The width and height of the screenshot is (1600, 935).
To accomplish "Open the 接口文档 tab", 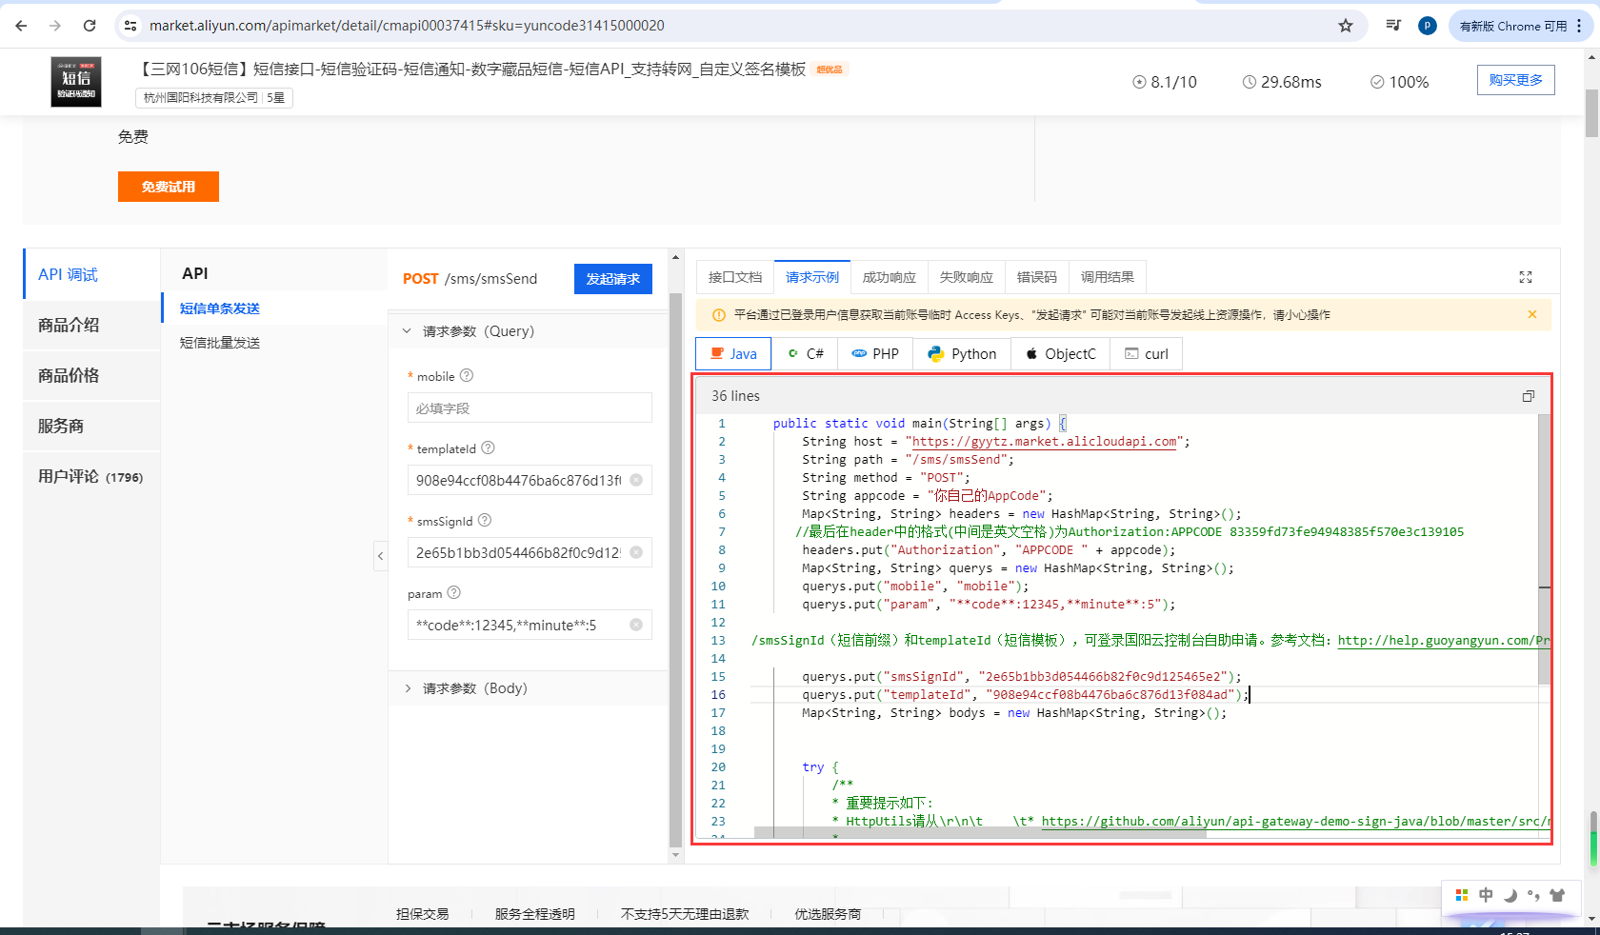I will coord(735,277).
